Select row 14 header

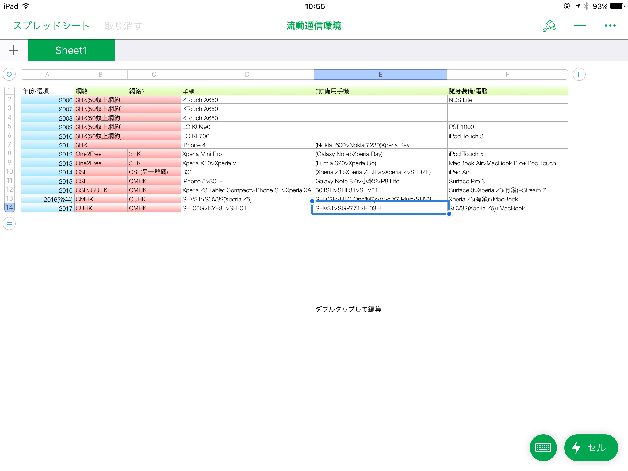pos(10,208)
